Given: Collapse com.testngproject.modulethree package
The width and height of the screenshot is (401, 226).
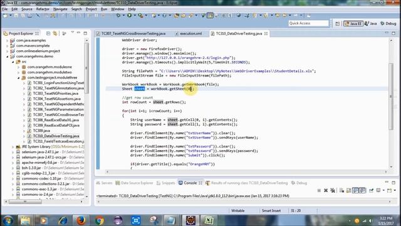Looking at the screenshot, I should (x=18, y=78).
